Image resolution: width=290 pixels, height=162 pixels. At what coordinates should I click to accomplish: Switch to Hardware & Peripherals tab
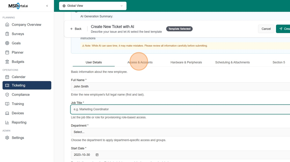pyautogui.click(x=186, y=62)
